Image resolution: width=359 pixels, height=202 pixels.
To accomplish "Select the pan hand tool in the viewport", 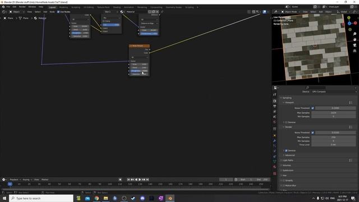I will (355, 39).
